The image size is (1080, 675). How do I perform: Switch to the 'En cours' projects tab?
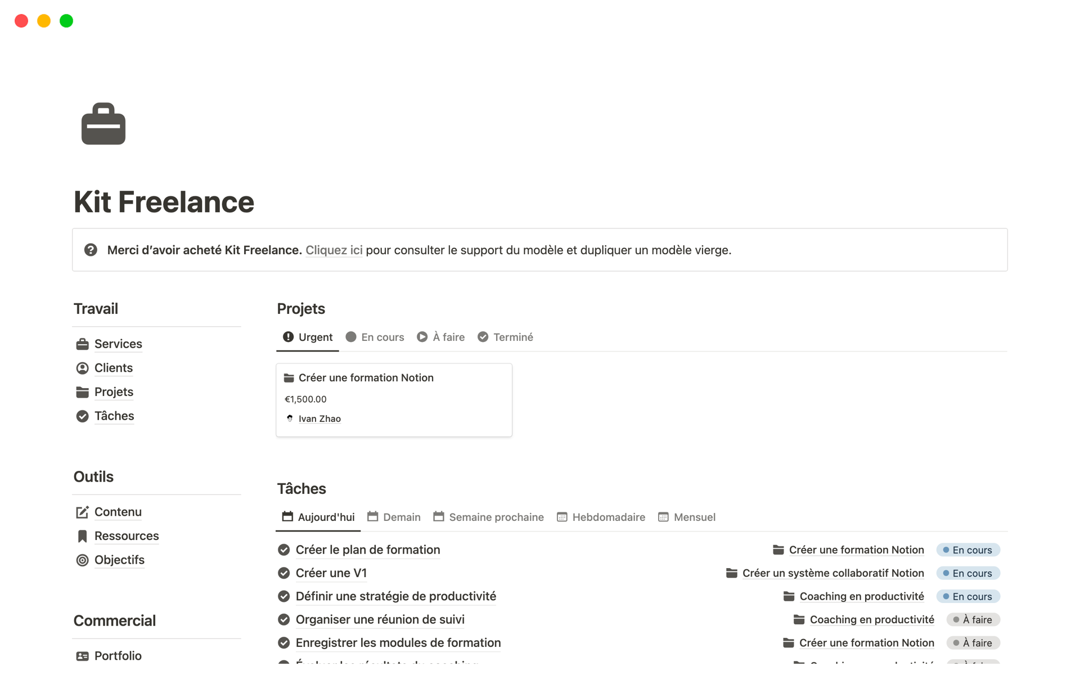coord(375,337)
